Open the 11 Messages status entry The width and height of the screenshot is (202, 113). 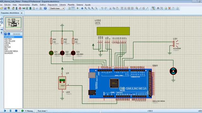(27, 111)
